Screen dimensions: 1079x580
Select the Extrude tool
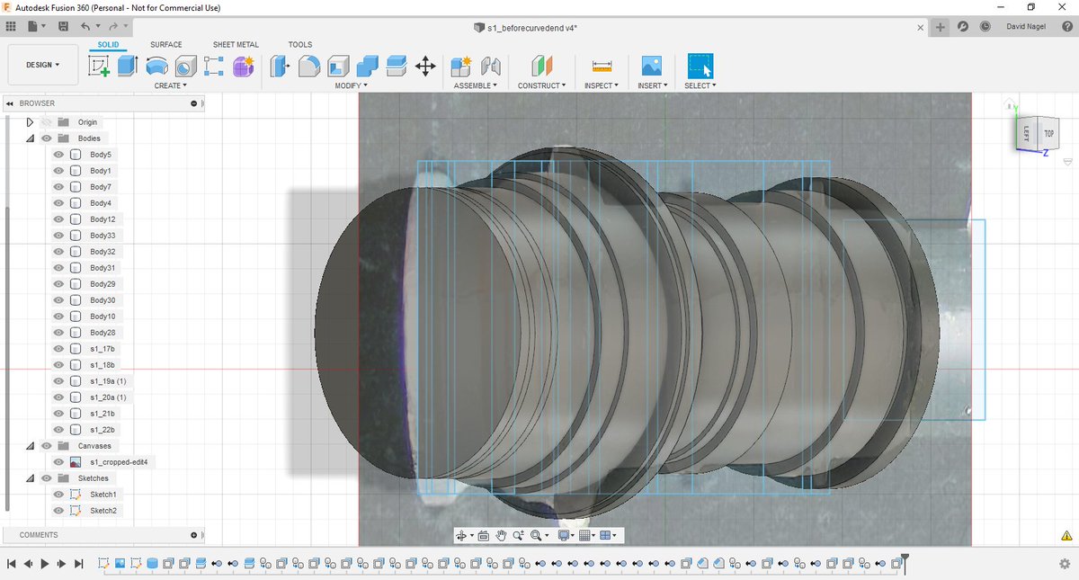coord(127,67)
